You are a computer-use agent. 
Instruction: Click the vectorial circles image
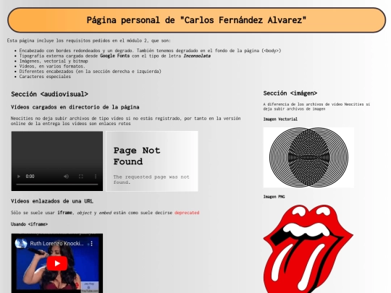(x=308, y=158)
